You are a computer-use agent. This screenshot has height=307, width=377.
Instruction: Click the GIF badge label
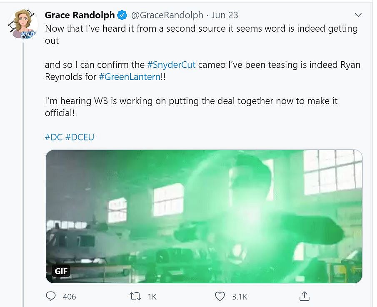pos(61,271)
